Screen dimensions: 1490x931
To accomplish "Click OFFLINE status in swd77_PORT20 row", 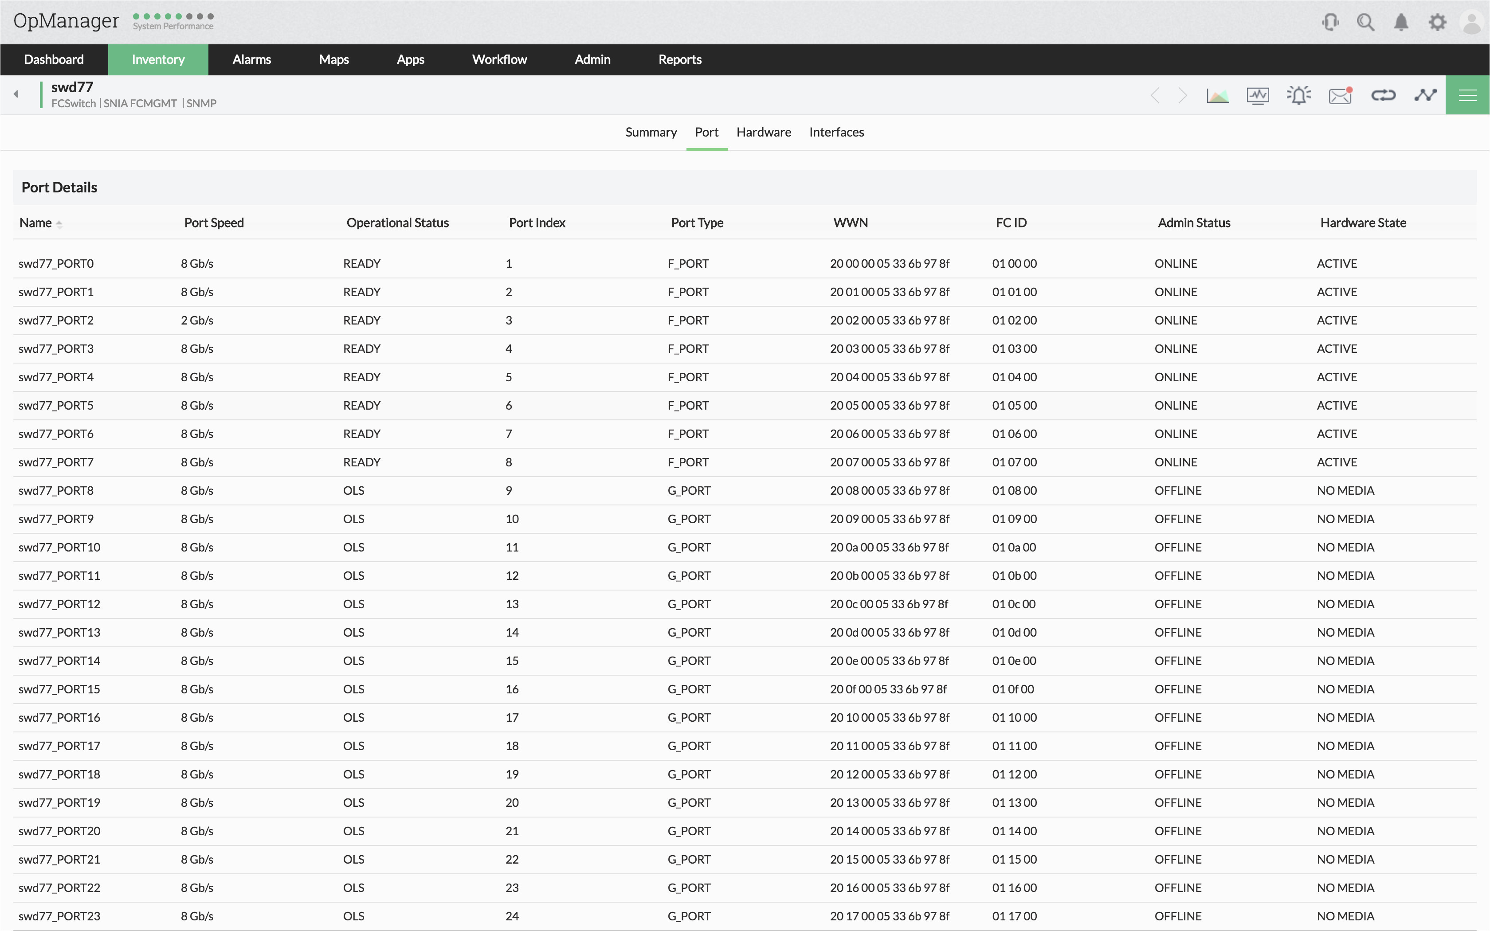I will 1178,831.
